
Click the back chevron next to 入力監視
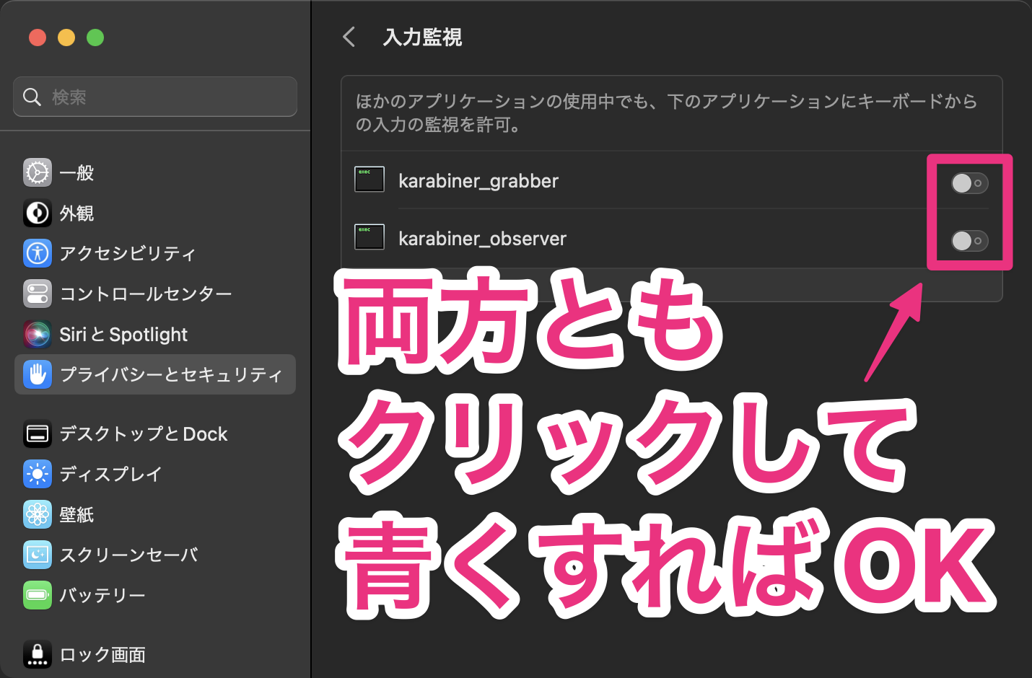pyautogui.click(x=349, y=37)
